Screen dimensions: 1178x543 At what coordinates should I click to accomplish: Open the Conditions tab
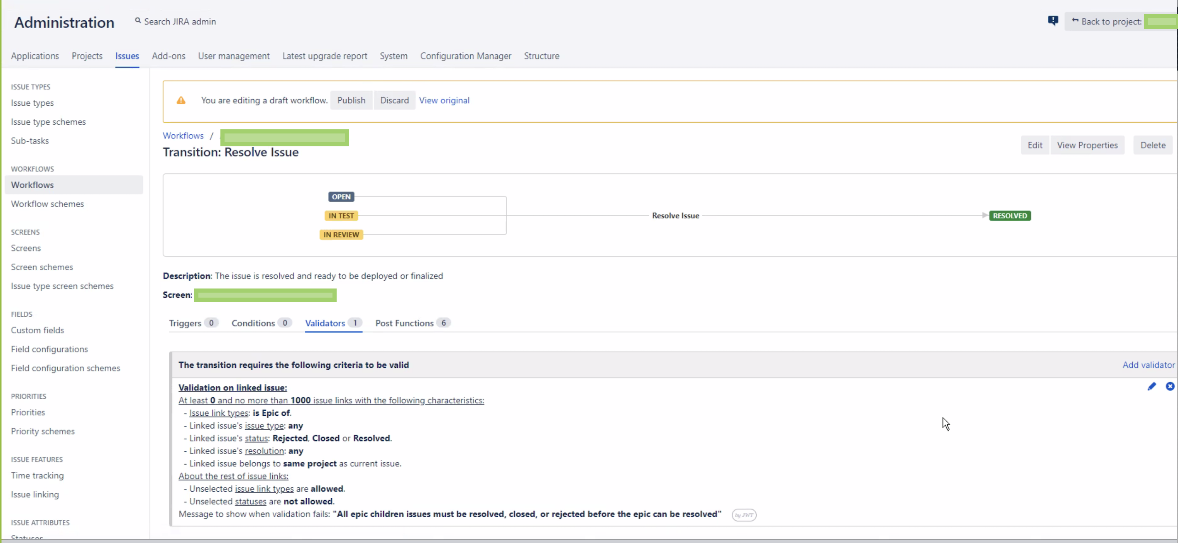(x=253, y=323)
